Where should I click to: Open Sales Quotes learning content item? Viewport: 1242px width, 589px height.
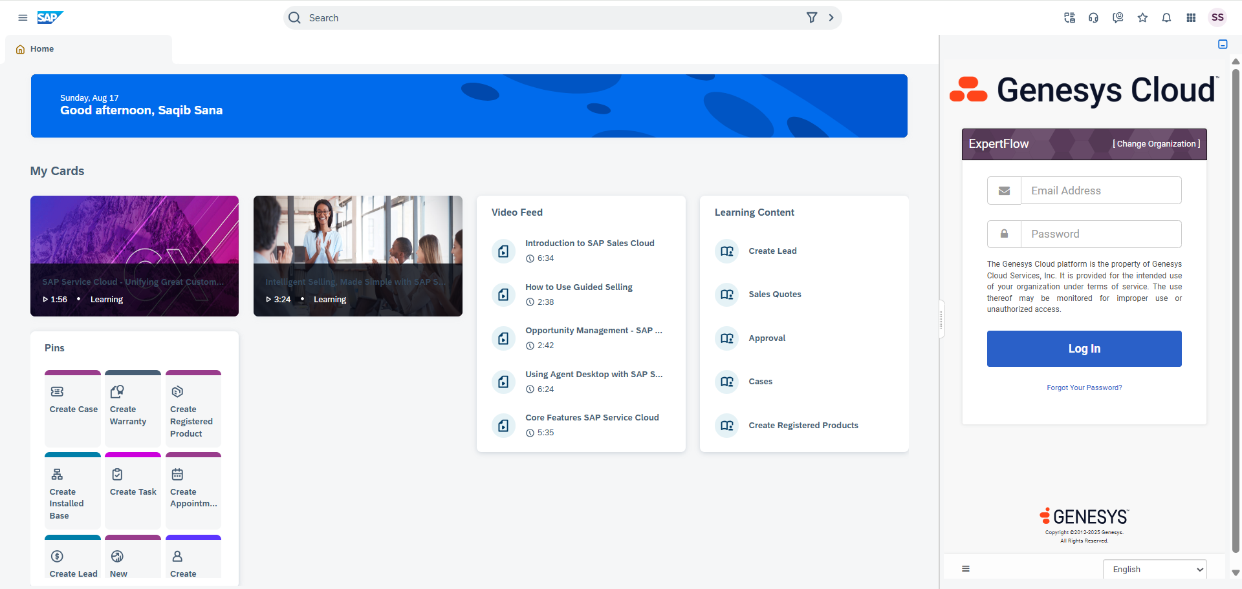click(774, 294)
